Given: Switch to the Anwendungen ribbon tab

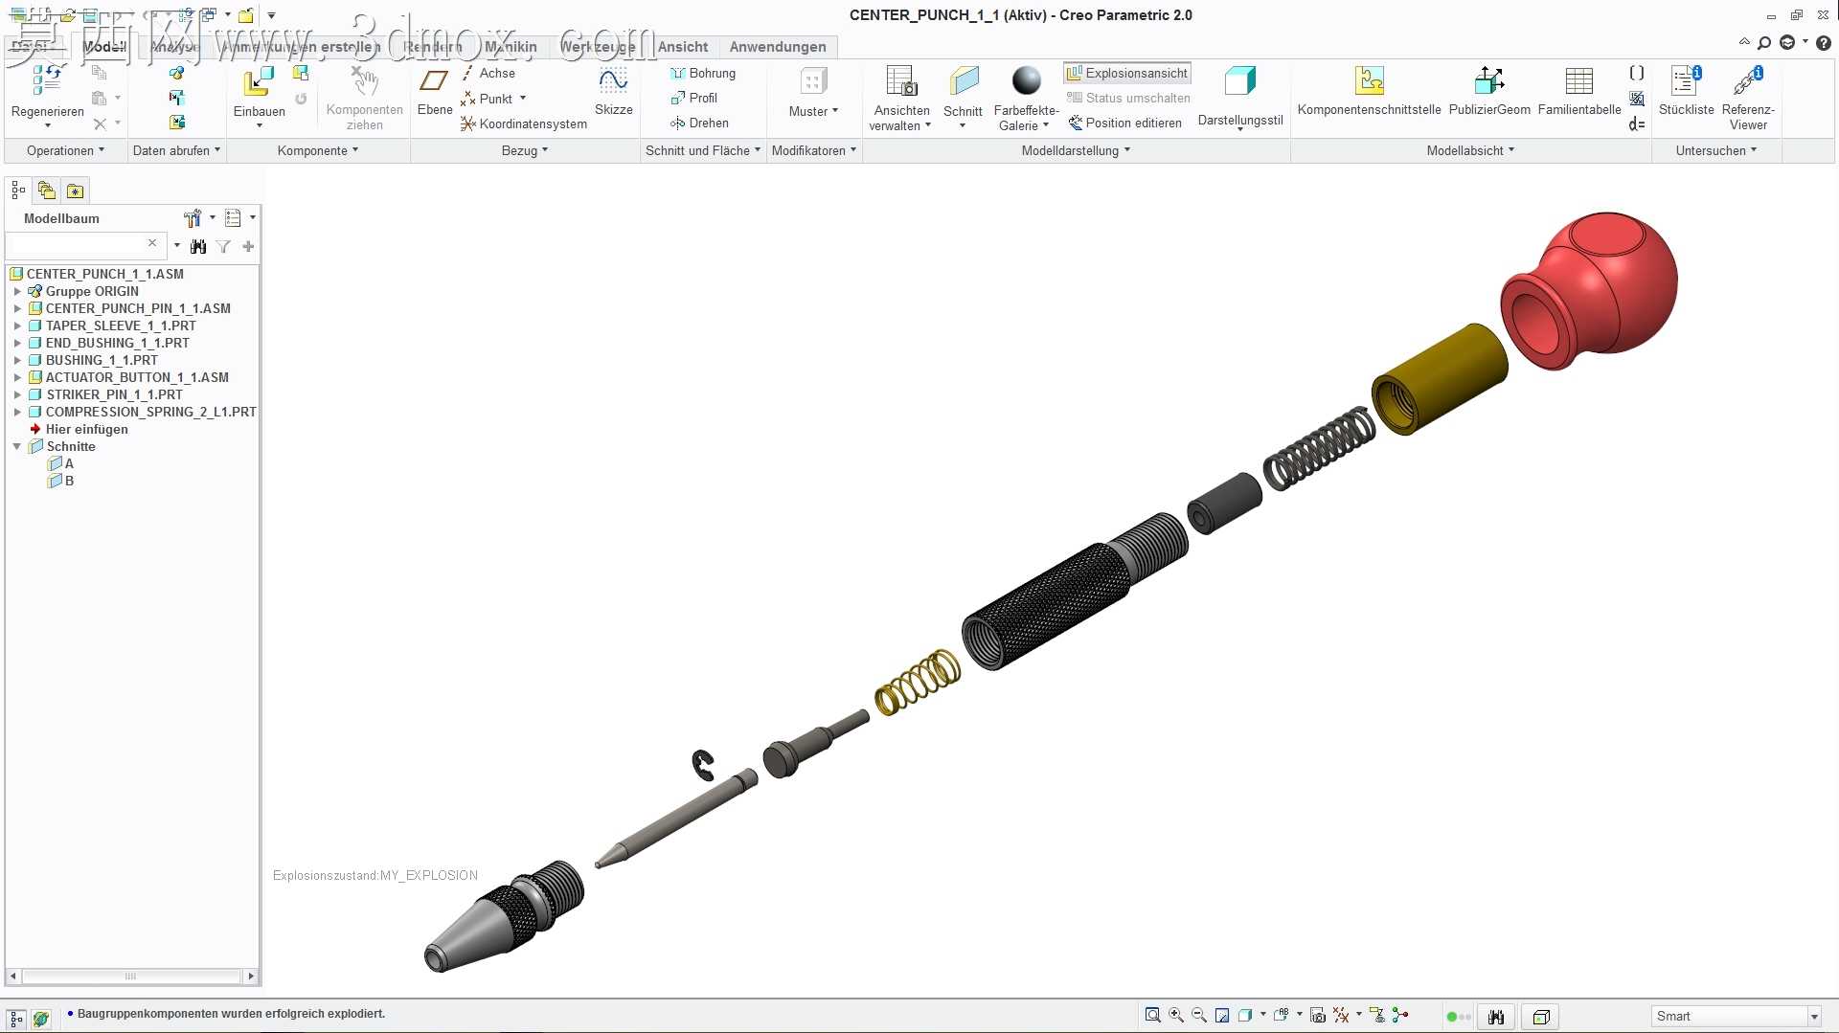Looking at the screenshot, I should [x=778, y=47].
